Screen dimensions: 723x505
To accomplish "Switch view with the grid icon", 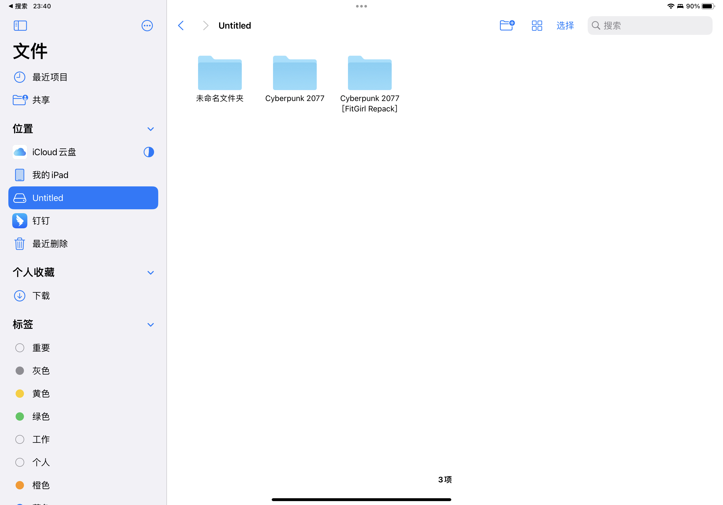I will [x=537, y=26].
